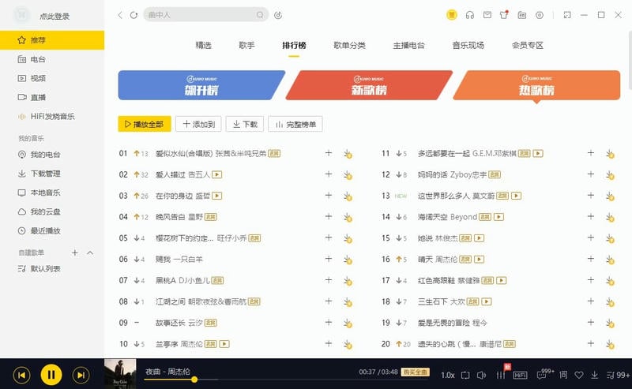Switch to the 主播电台 tab
The image size is (632, 389).
(x=408, y=46)
